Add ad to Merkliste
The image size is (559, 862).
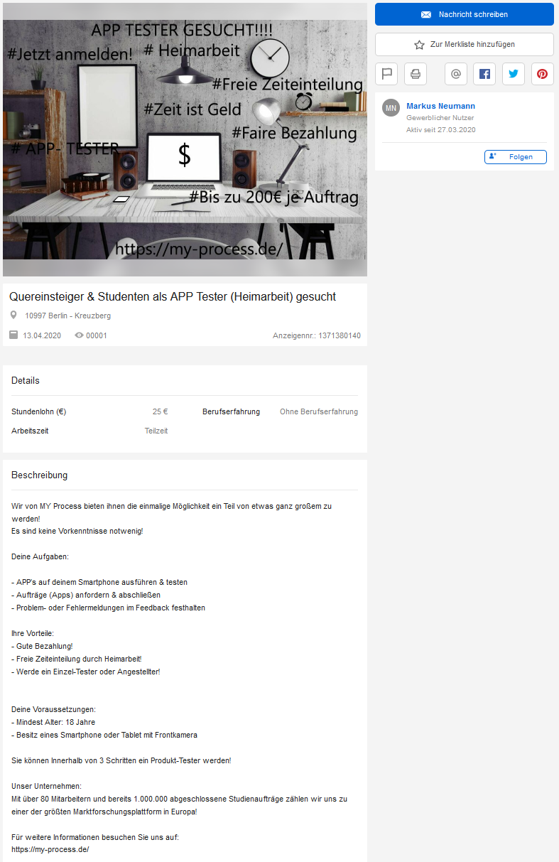(x=465, y=44)
